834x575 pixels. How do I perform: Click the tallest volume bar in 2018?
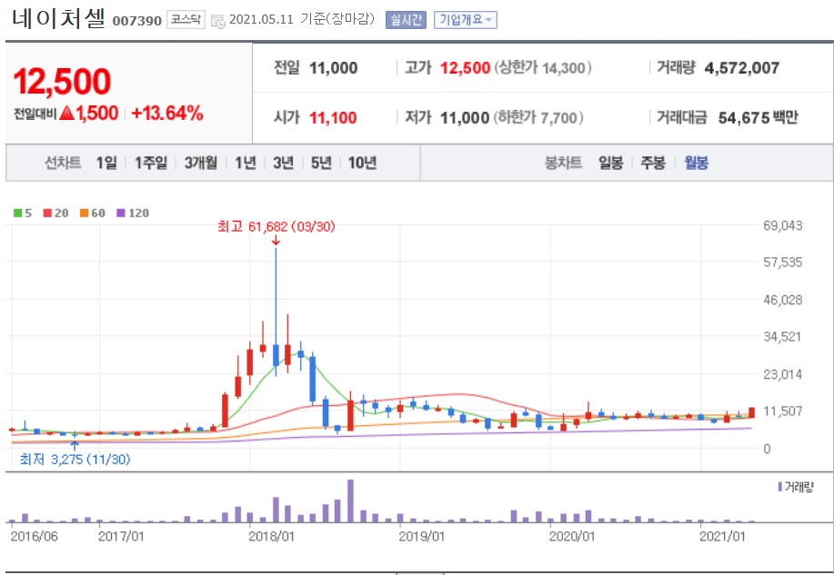pos(350,501)
